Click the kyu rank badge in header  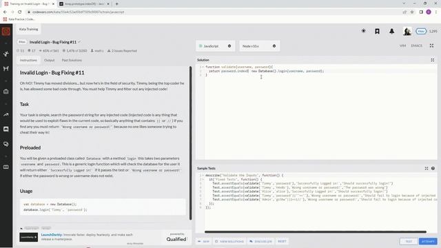click(x=421, y=31)
